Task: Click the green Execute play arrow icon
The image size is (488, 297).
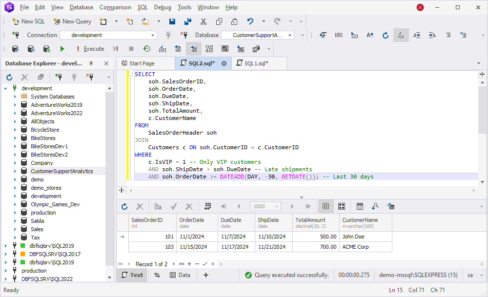Action: 62,49
